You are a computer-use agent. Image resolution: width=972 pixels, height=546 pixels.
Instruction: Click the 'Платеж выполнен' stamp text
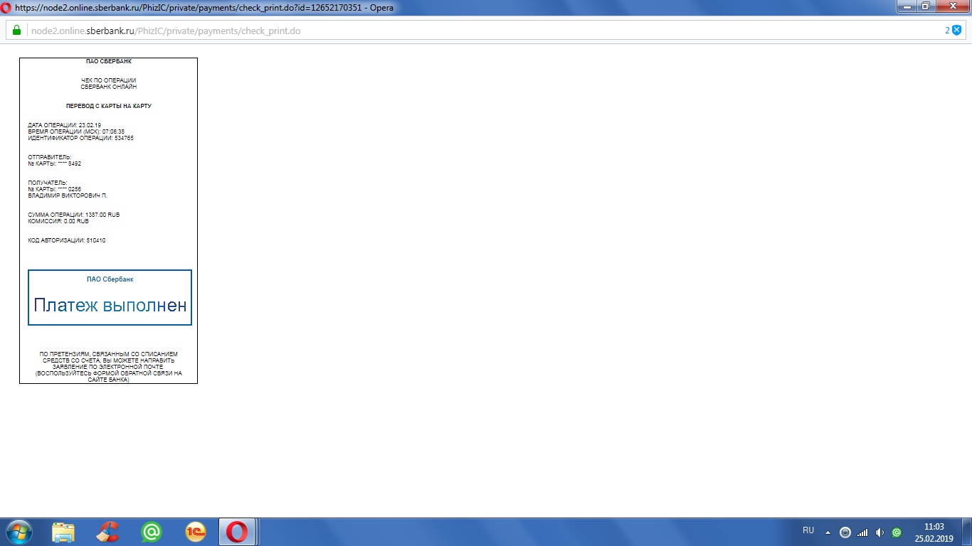coord(110,306)
